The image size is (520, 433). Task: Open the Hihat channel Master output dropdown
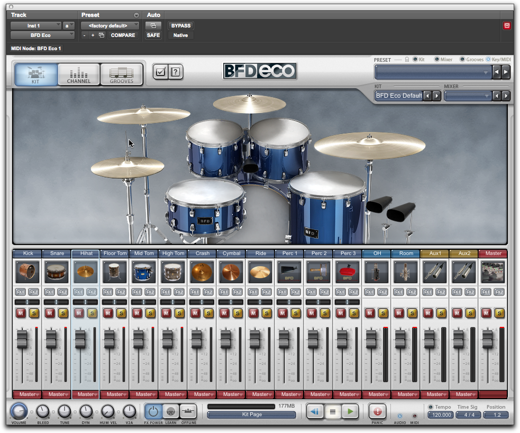85,394
